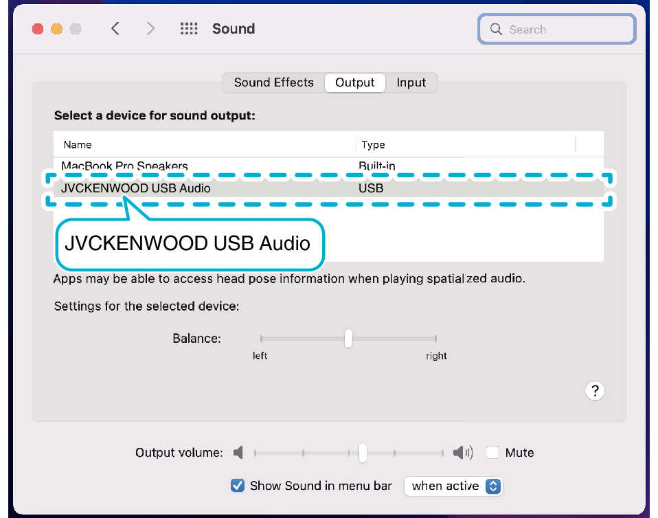This screenshot has width=658, height=518.
Task: Switch to the Sound Effects tab
Action: (x=273, y=82)
